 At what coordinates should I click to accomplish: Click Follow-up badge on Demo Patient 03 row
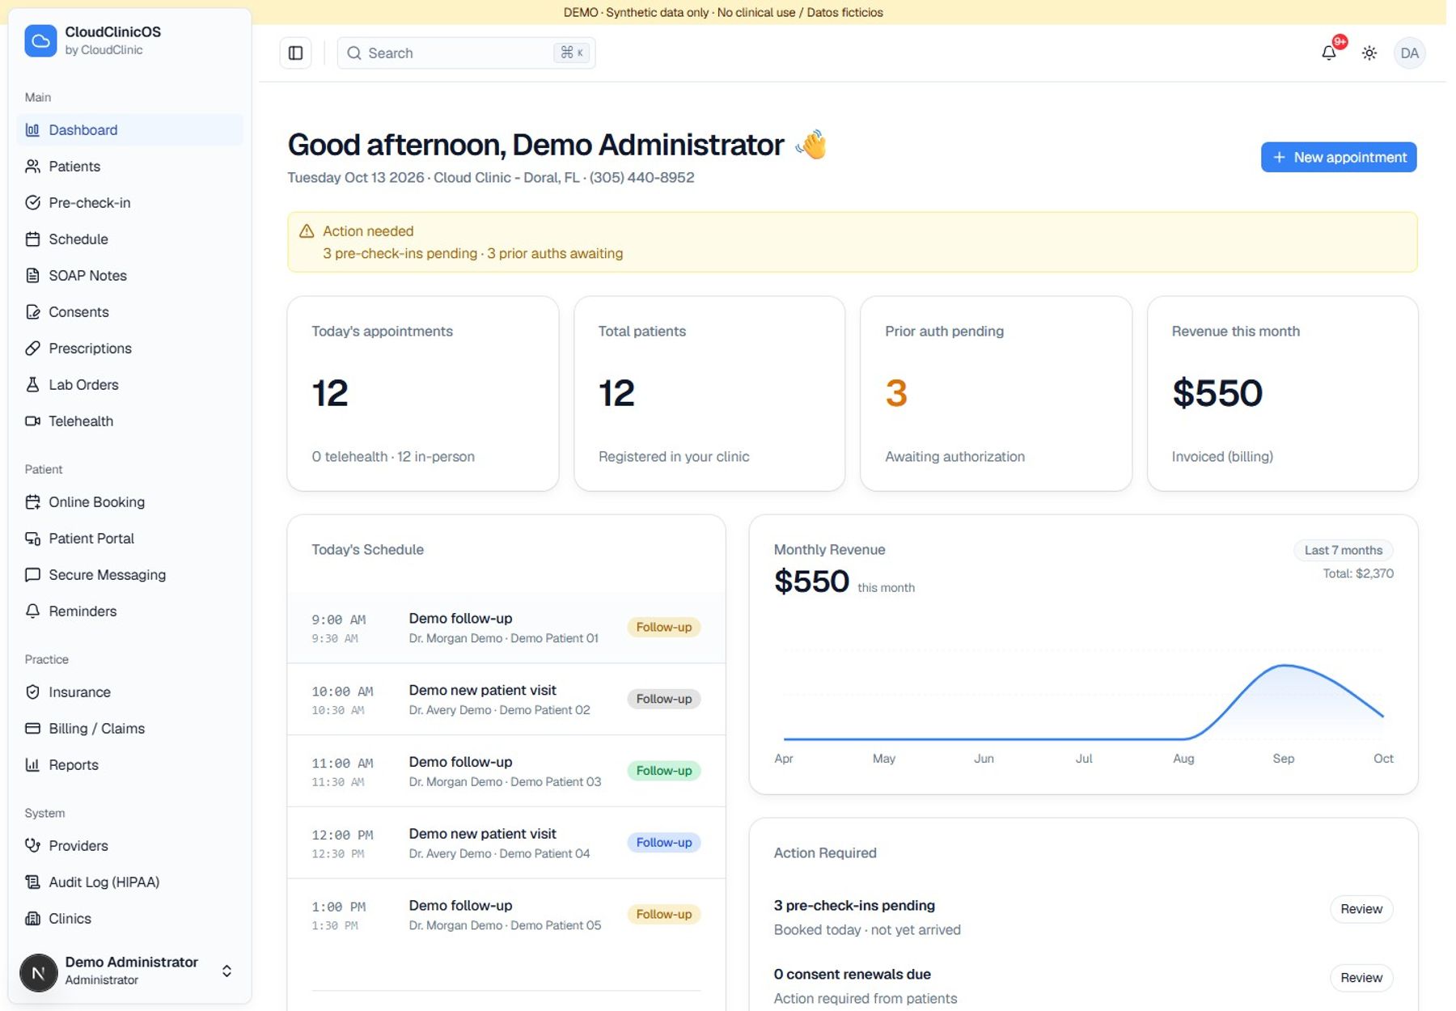click(x=663, y=771)
